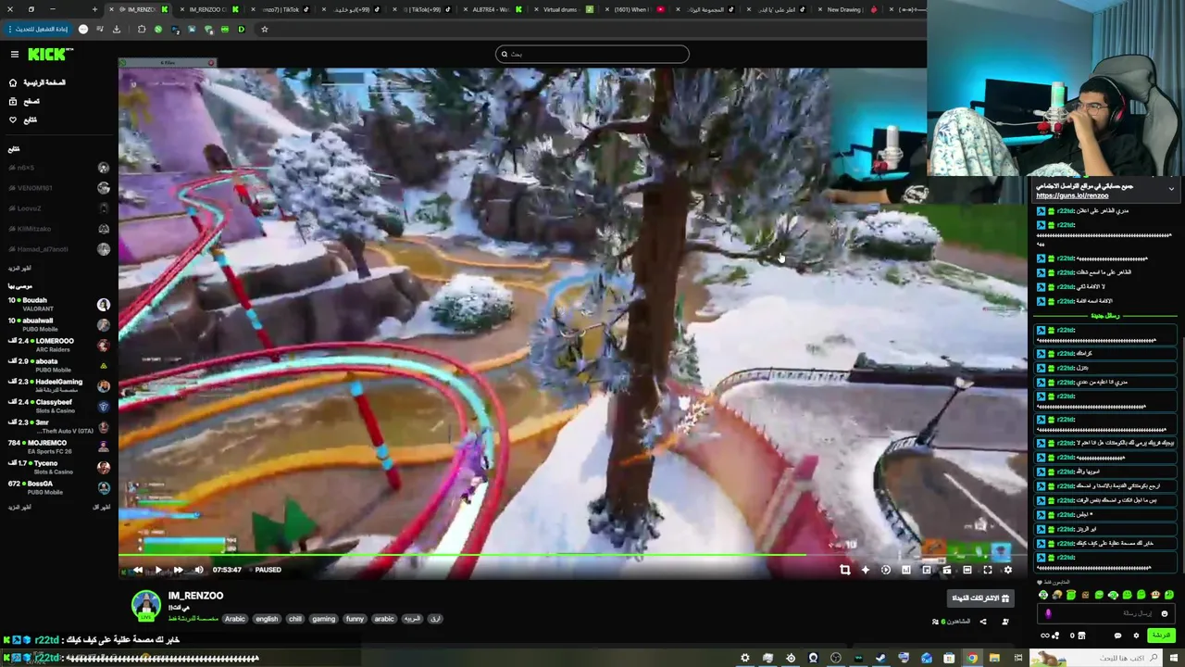The width and height of the screenshot is (1185, 667).
Task: Open Chrome from the Windows taskbar
Action: click(971, 658)
